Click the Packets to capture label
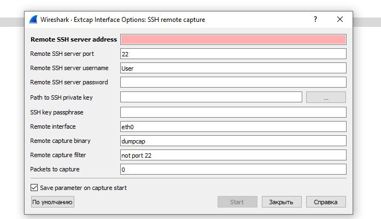Viewport: 381px width, 219px height. pos(55,169)
